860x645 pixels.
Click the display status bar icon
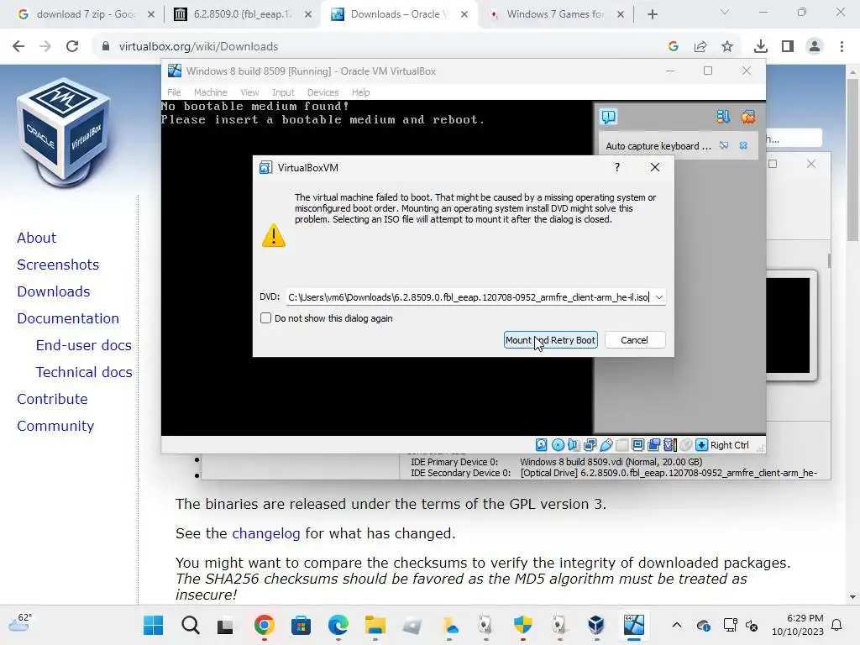(x=638, y=445)
